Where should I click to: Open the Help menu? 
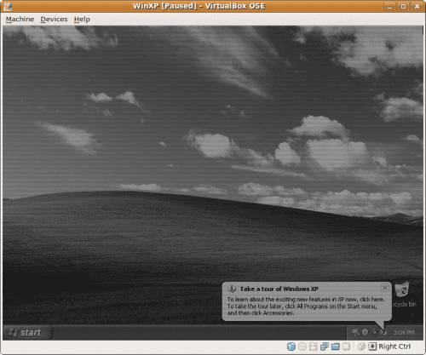coord(82,20)
